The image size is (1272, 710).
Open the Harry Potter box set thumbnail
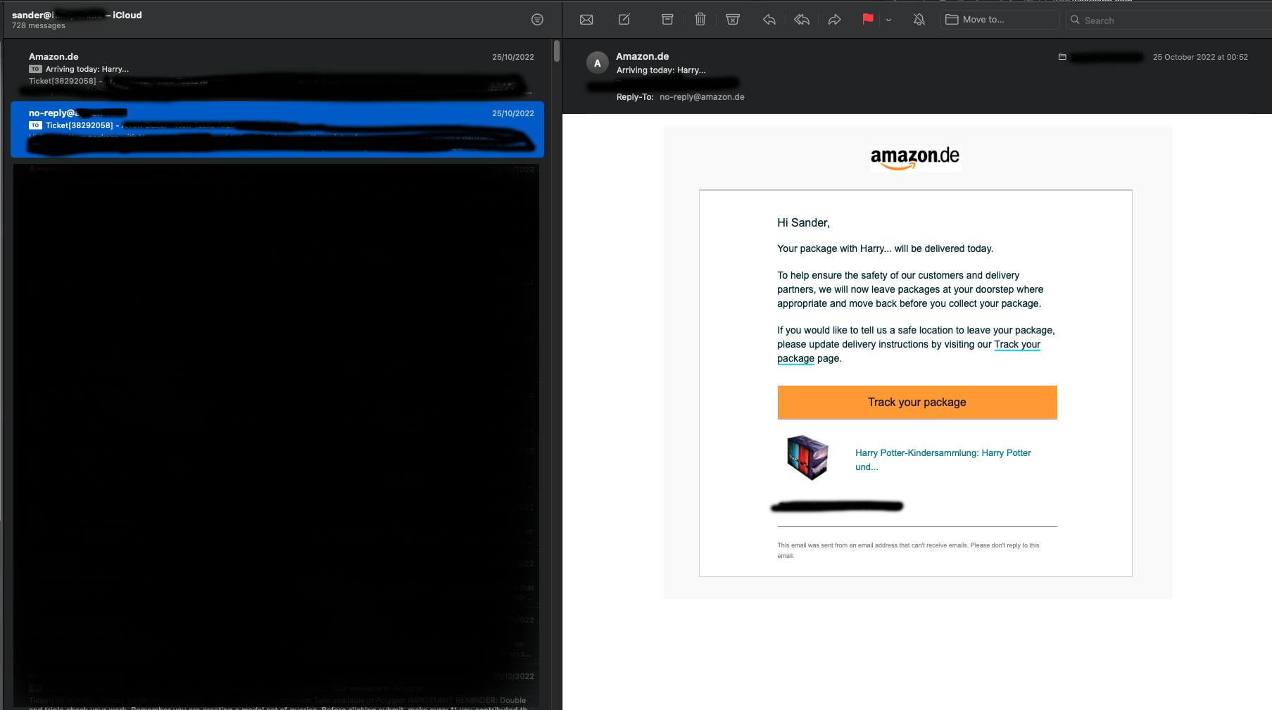click(x=807, y=457)
